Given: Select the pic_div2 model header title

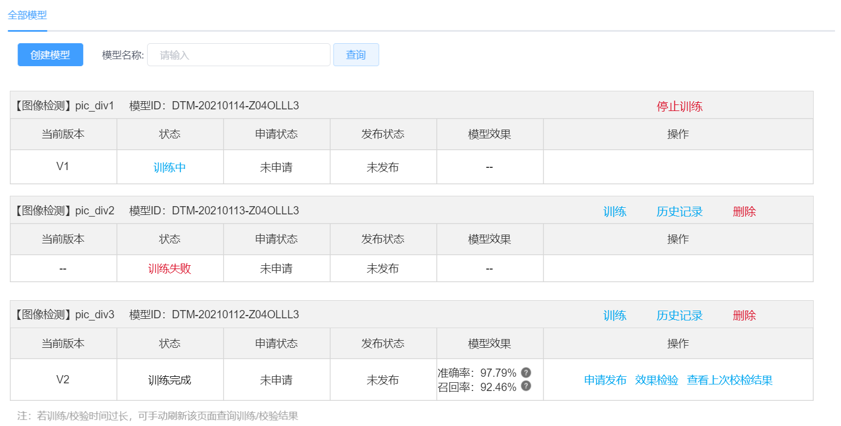Looking at the screenshot, I should [63, 211].
